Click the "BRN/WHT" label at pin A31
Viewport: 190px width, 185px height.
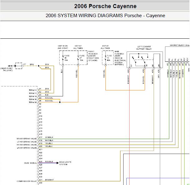coord(49,180)
